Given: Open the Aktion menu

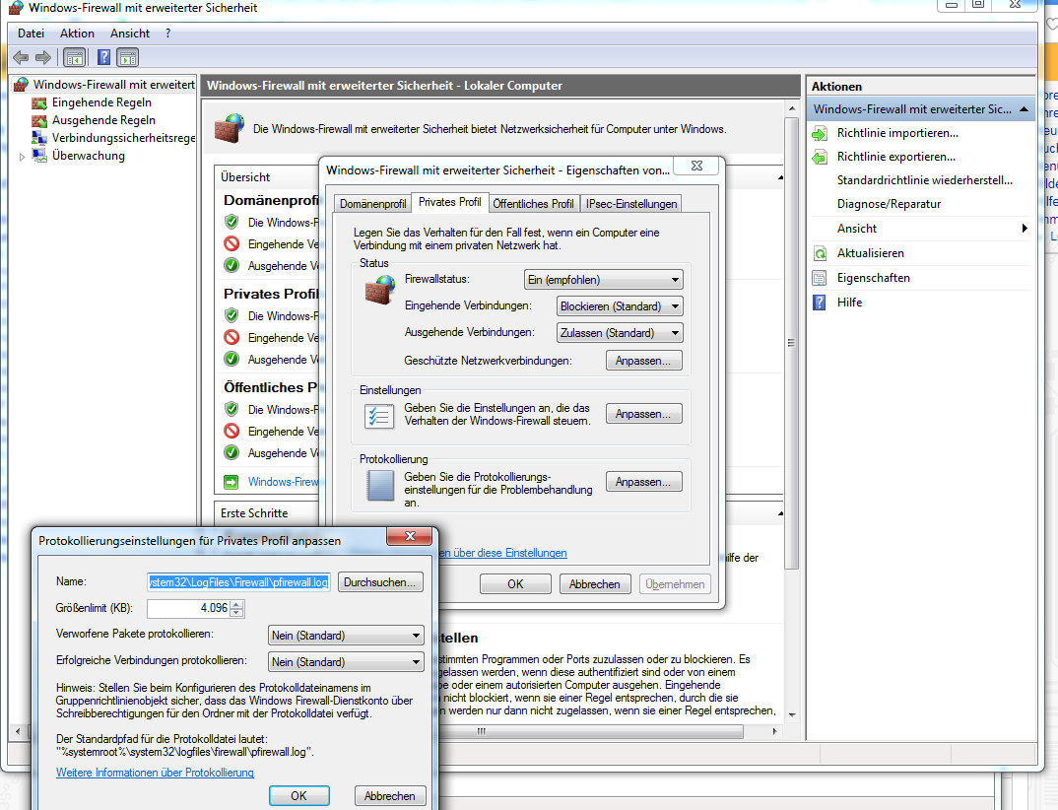Looking at the screenshot, I should tap(77, 34).
